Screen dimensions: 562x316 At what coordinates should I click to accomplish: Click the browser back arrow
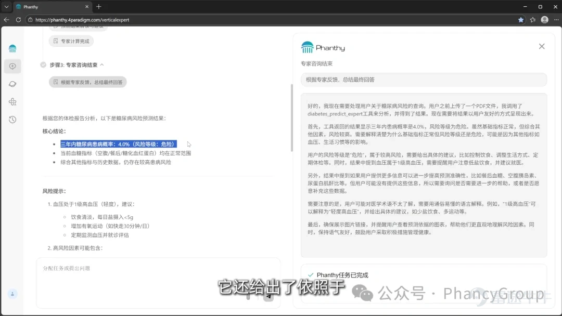coord(6,20)
